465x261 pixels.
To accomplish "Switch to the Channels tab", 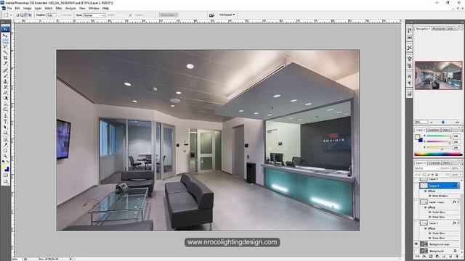I will click(434, 162).
